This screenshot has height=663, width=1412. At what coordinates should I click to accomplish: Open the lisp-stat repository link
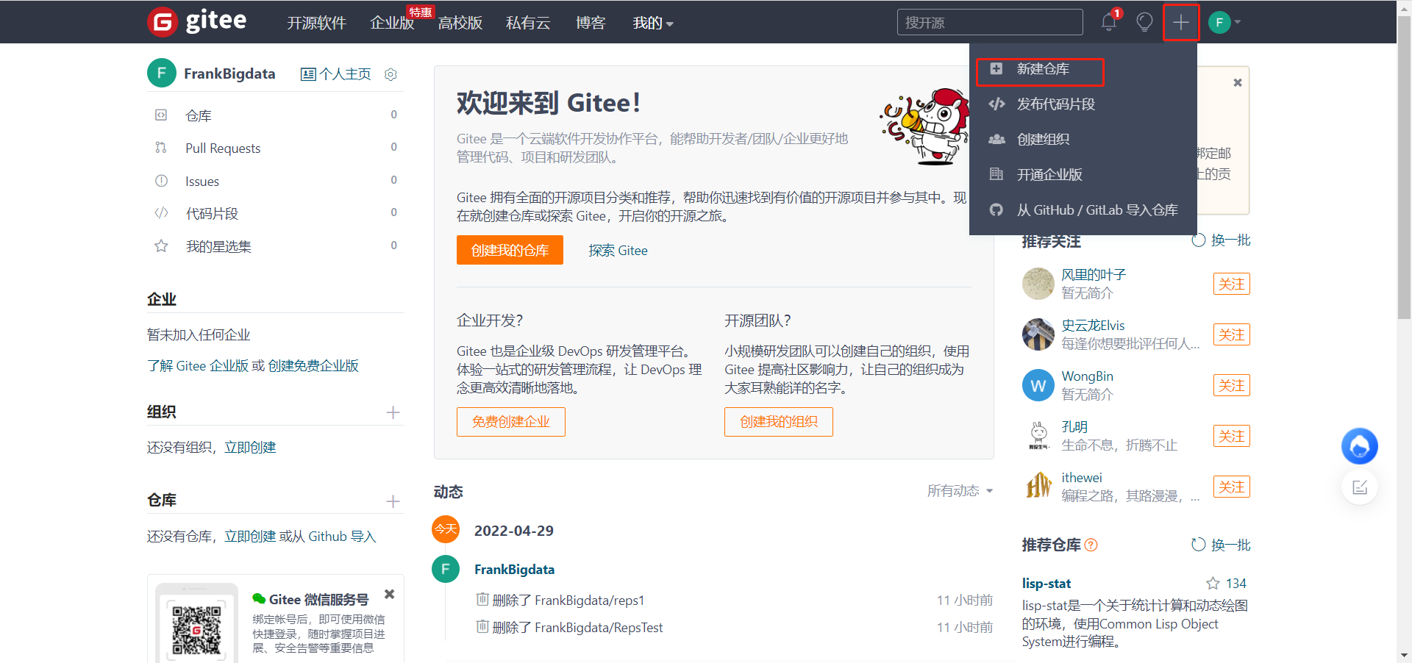[x=1046, y=584]
